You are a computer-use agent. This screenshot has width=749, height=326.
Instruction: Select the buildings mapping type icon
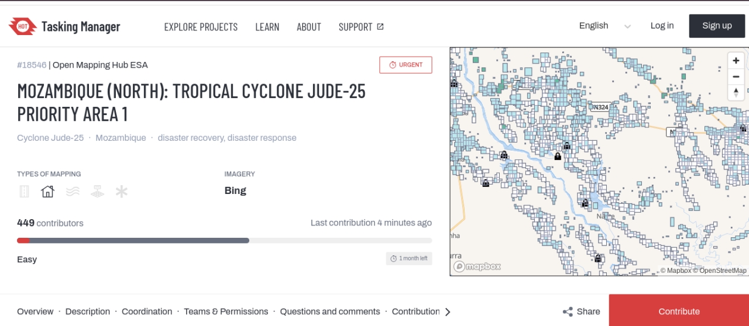click(x=47, y=192)
